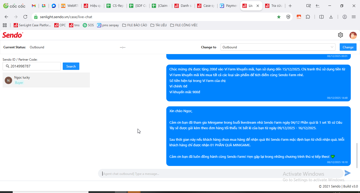Toggle the browser split view icon
Viewport: 360px width, 193px height.
[x=322, y=17]
